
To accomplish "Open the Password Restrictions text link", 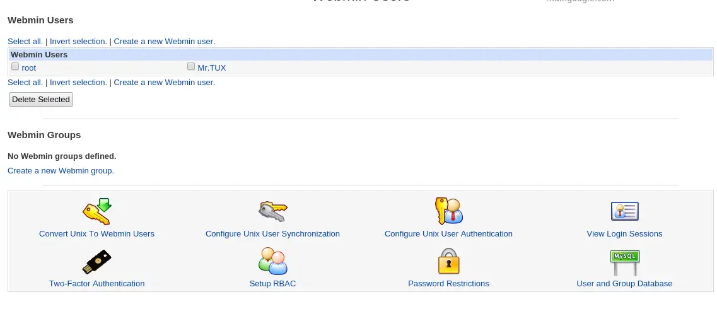I will tap(448, 284).
